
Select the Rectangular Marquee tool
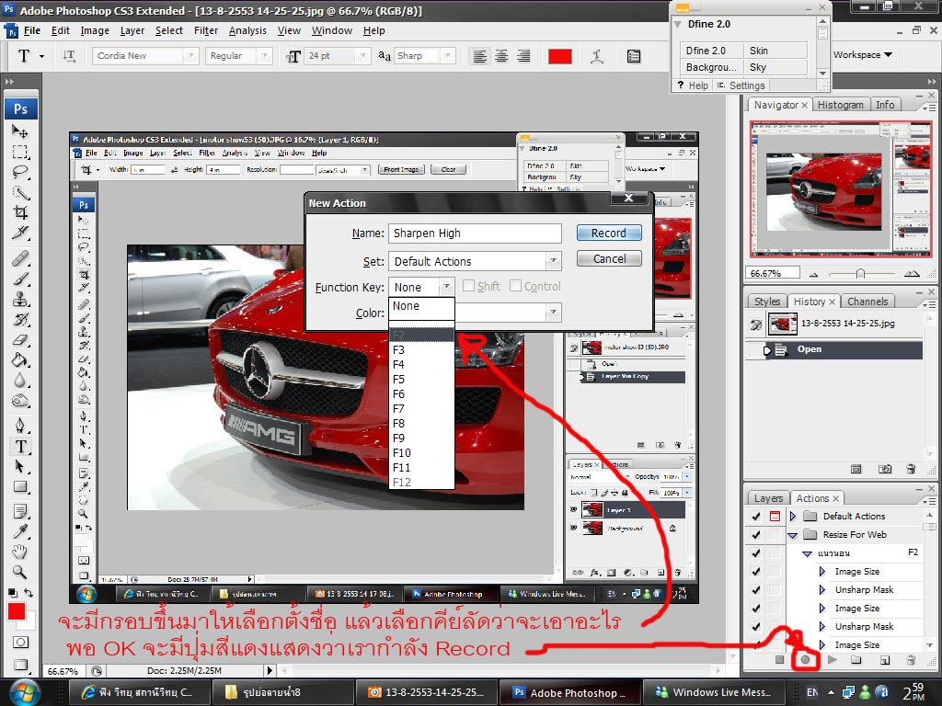coord(20,152)
